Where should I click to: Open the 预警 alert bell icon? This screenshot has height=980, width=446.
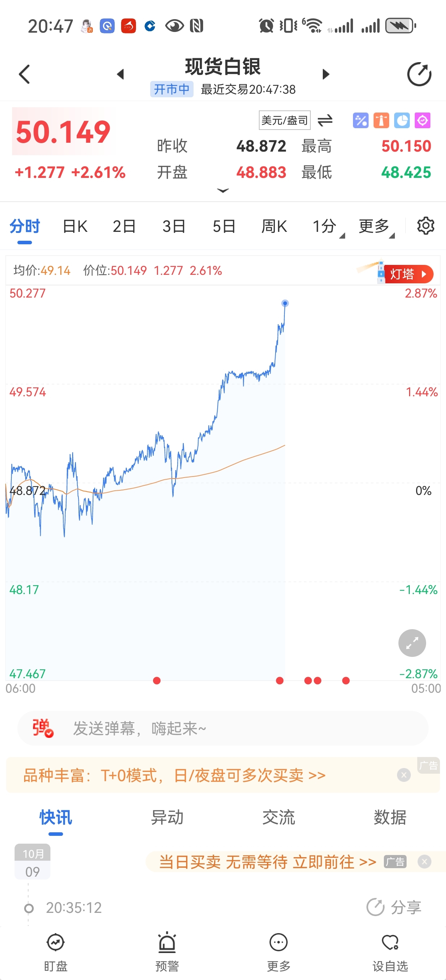[x=167, y=942]
